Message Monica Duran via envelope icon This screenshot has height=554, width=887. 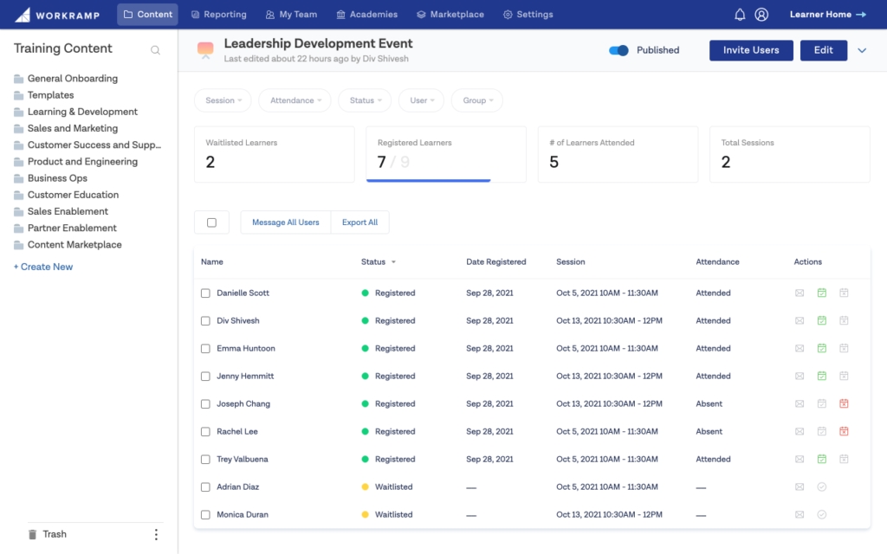coord(800,514)
